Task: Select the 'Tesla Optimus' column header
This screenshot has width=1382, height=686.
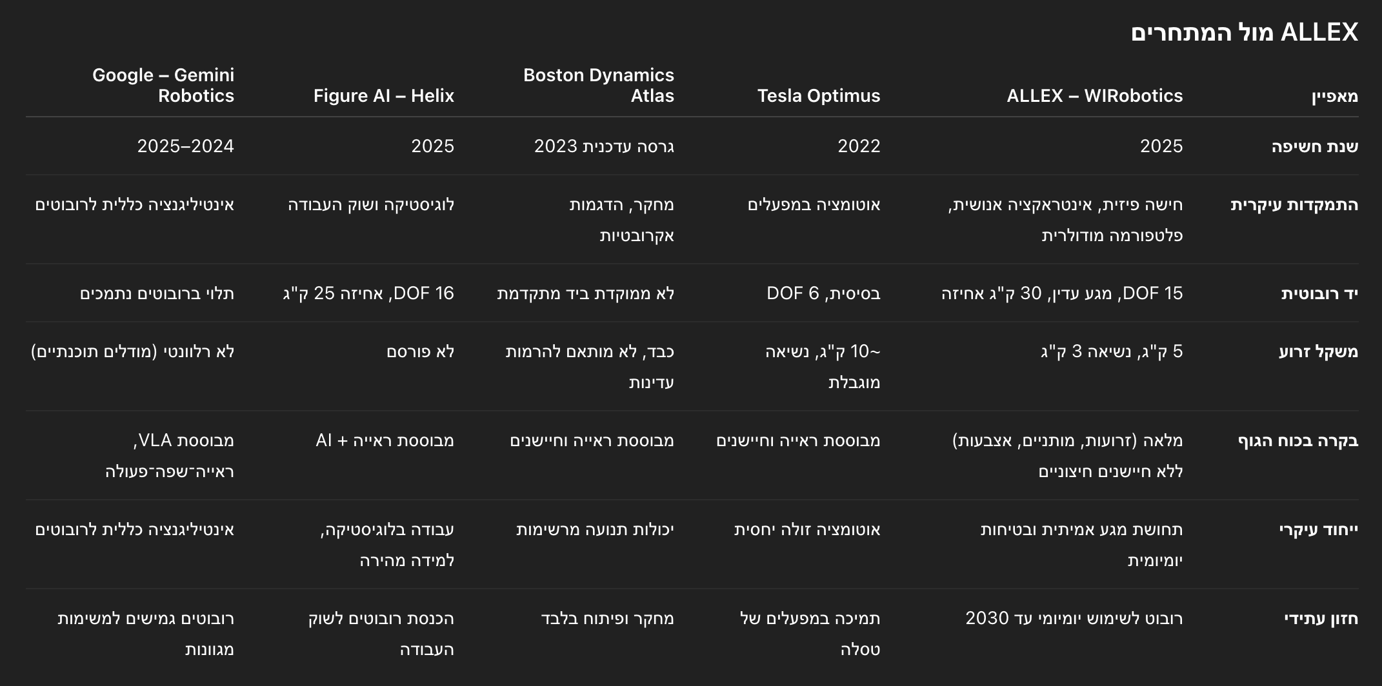Action: (x=818, y=95)
